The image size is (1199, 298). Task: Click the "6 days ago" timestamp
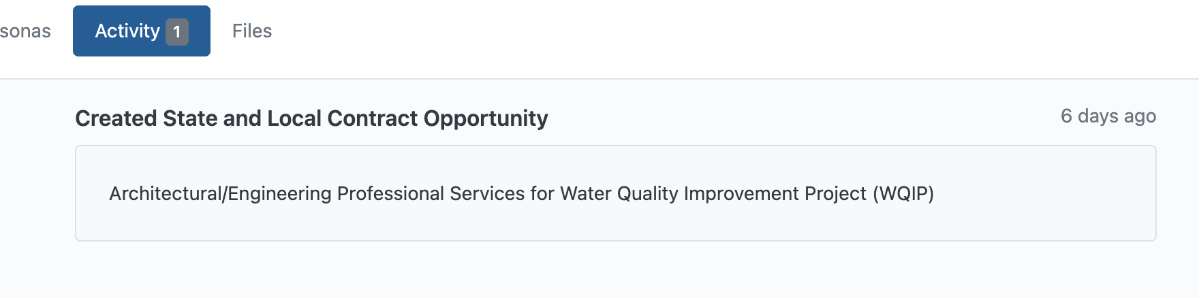pos(1108,116)
